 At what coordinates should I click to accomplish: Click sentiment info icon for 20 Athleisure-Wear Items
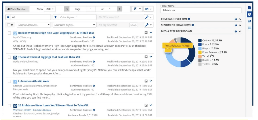(x=94, y=110)
